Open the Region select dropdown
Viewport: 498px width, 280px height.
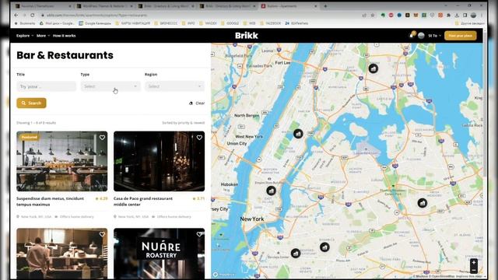tap(174, 86)
